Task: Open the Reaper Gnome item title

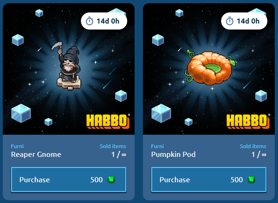Action: click(x=36, y=155)
